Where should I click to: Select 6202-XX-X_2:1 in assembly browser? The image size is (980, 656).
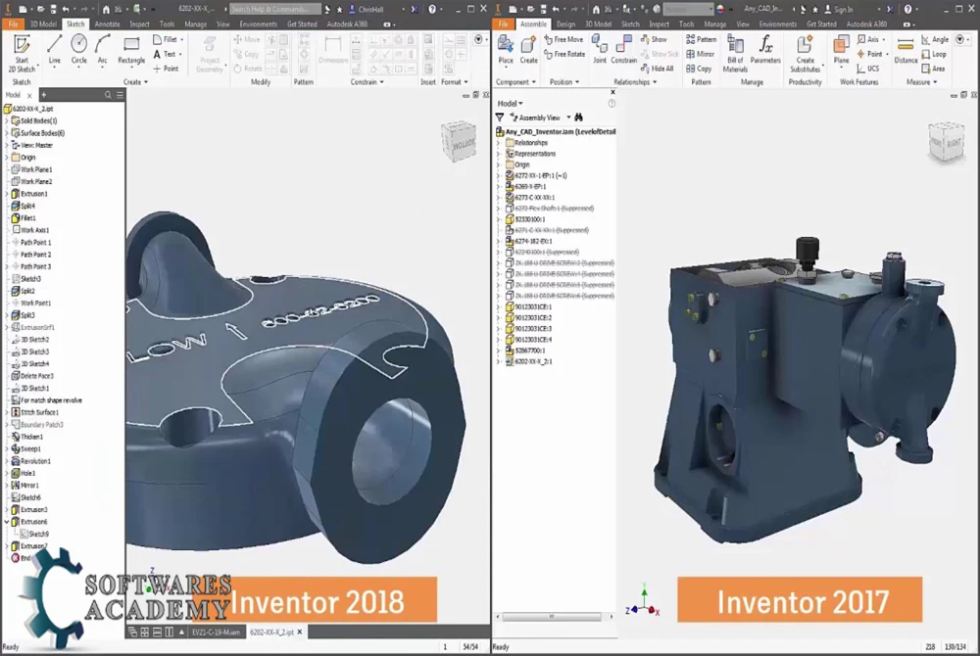pyautogui.click(x=529, y=361)
